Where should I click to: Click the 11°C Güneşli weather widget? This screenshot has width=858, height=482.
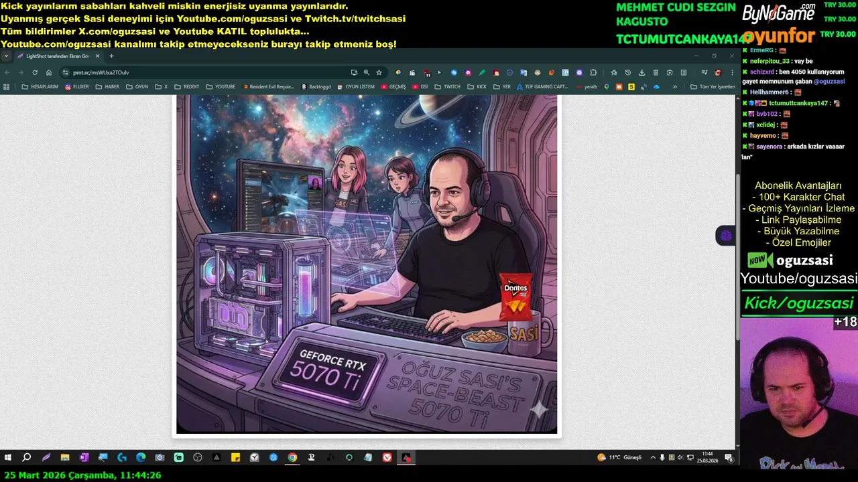[619, 457]
